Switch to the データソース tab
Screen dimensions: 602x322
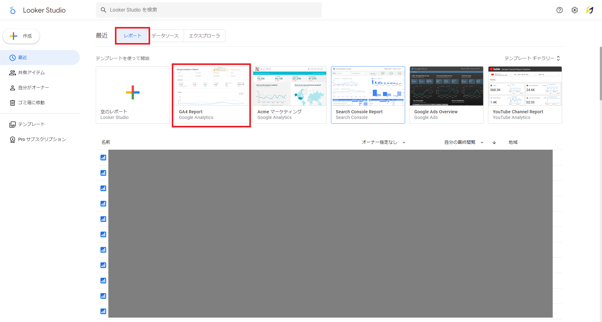tap(165, 36)
